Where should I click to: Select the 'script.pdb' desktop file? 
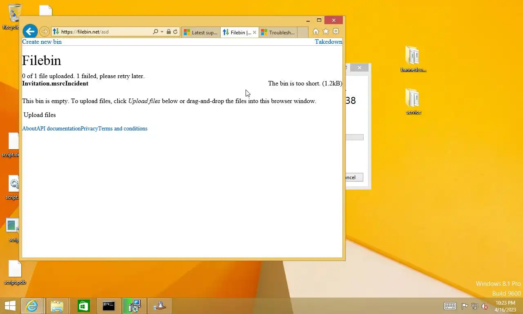coord(15,272)
